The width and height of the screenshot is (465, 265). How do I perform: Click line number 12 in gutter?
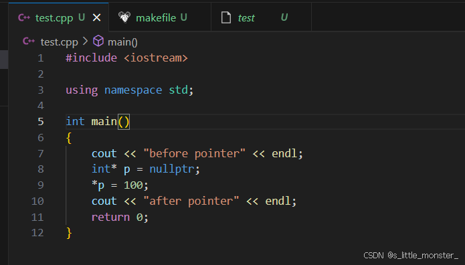pyautogui.click(x=37, y=233)
